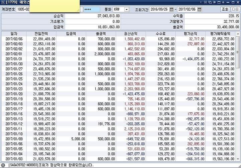241x168 pixels.
Task: Click the 청산손익 column header
Action: pos(131,34)
